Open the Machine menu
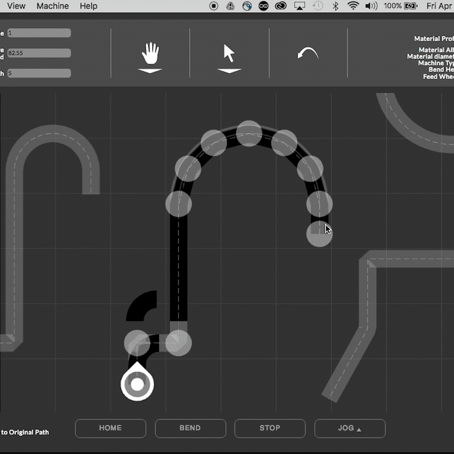This screenshot has height=454, width=454. pos(53,6)
